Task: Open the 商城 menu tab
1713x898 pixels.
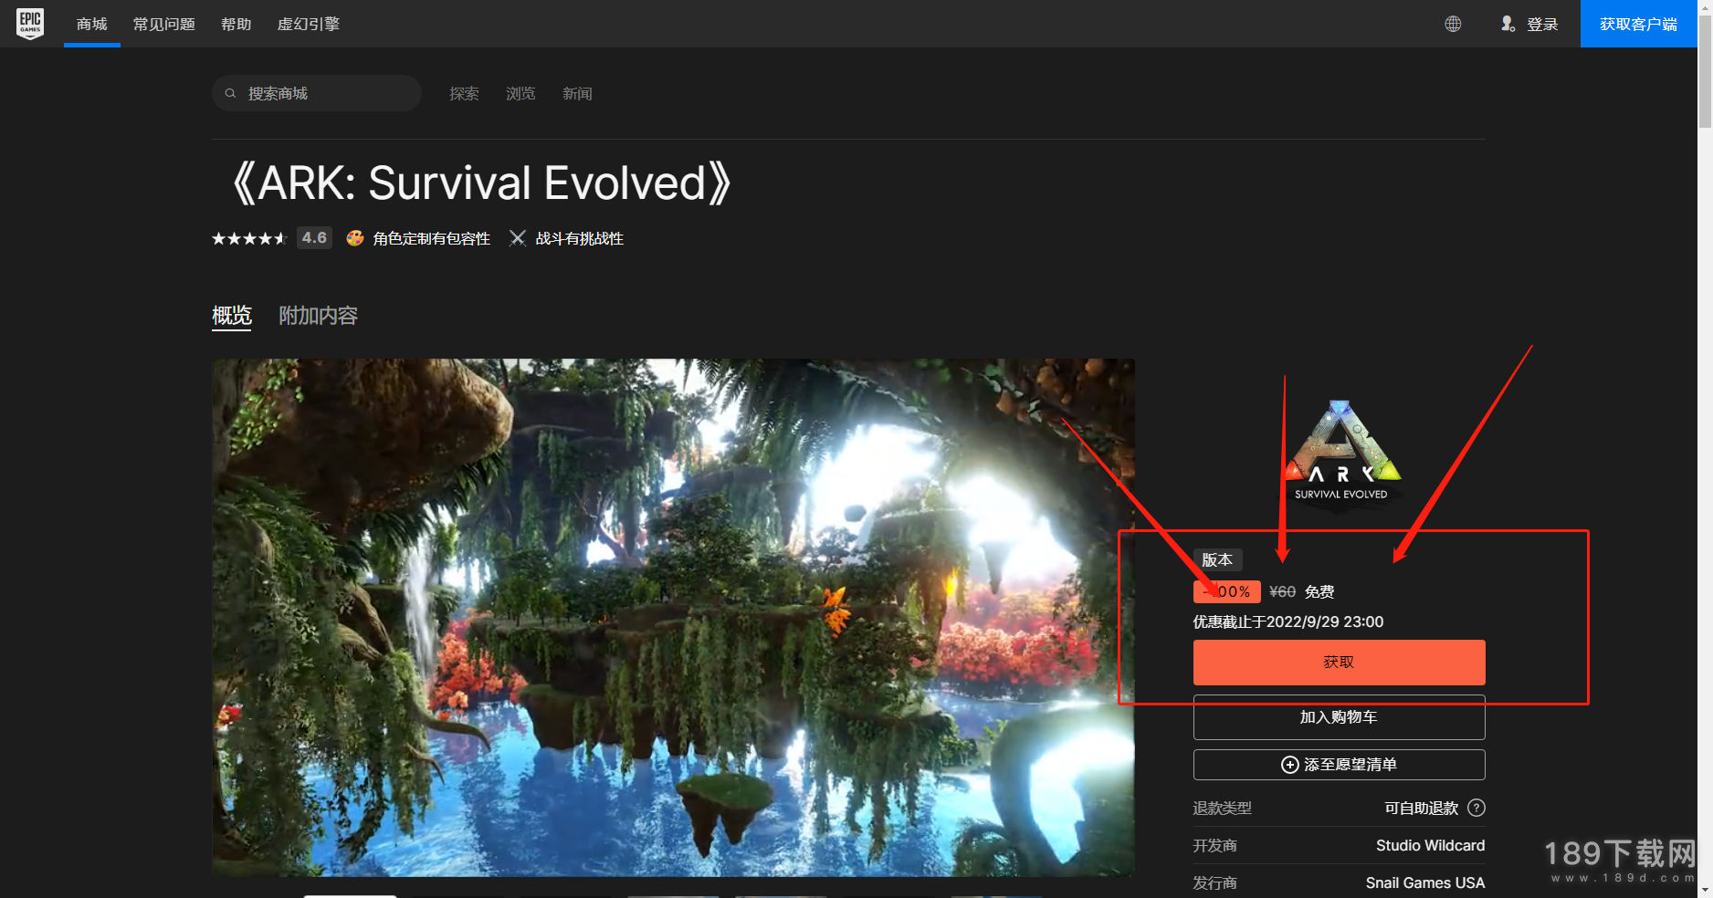Action: [x=92, y=24]
